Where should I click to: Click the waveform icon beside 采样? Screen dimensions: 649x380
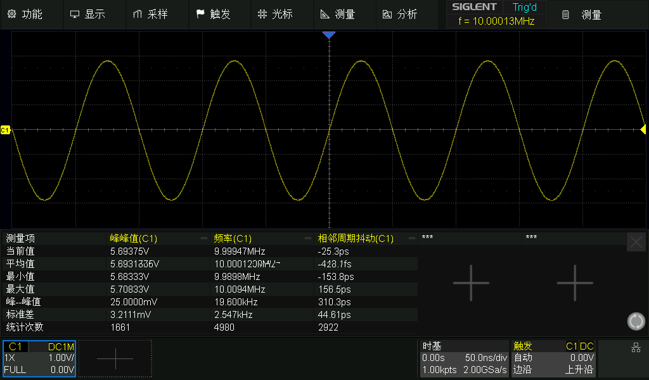[x=138, y=15]
